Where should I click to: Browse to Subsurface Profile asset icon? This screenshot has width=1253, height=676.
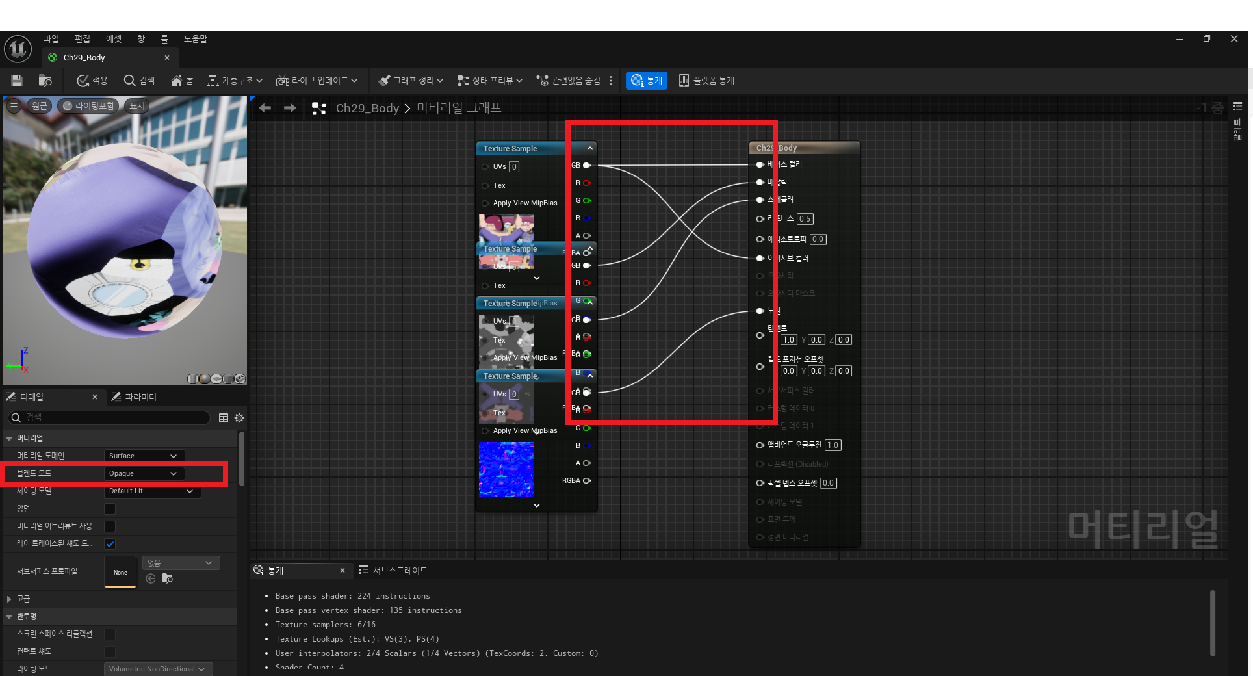(168, 578)
